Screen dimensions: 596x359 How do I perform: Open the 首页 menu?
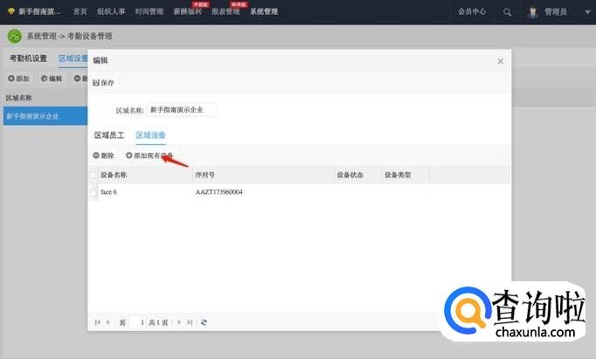click(x=80, y=11)
